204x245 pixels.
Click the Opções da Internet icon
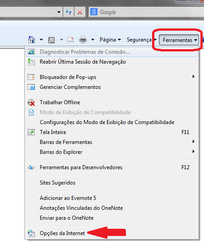coord(31,233)
